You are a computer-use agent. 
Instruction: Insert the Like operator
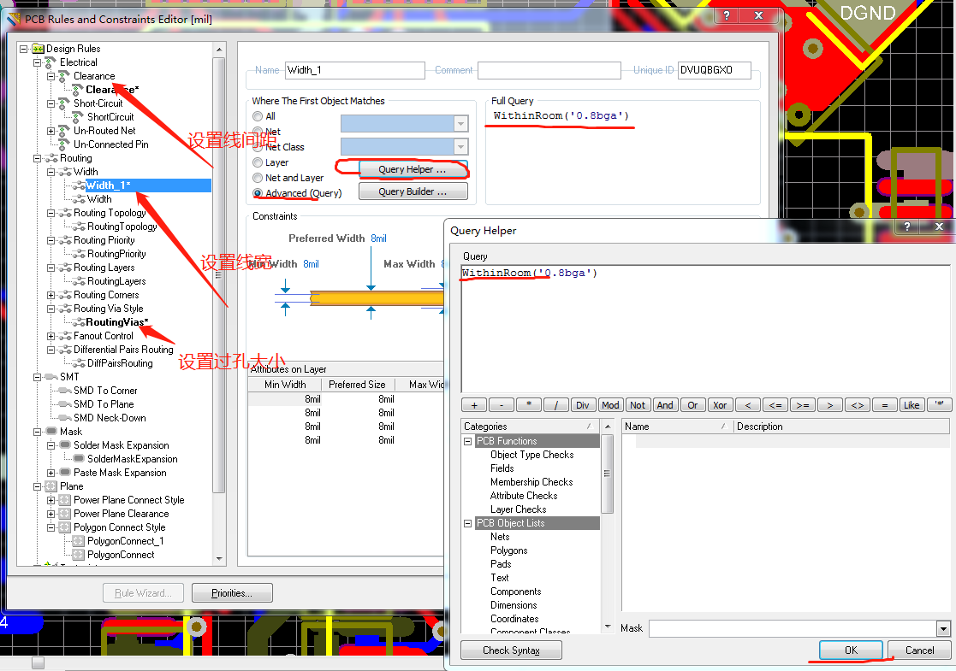[911, 405]
